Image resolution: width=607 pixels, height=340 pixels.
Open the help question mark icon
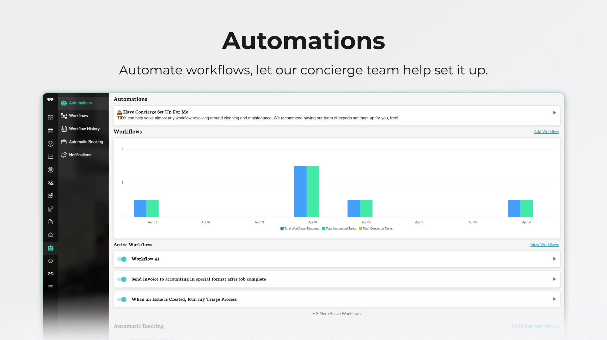pos(50,261)
